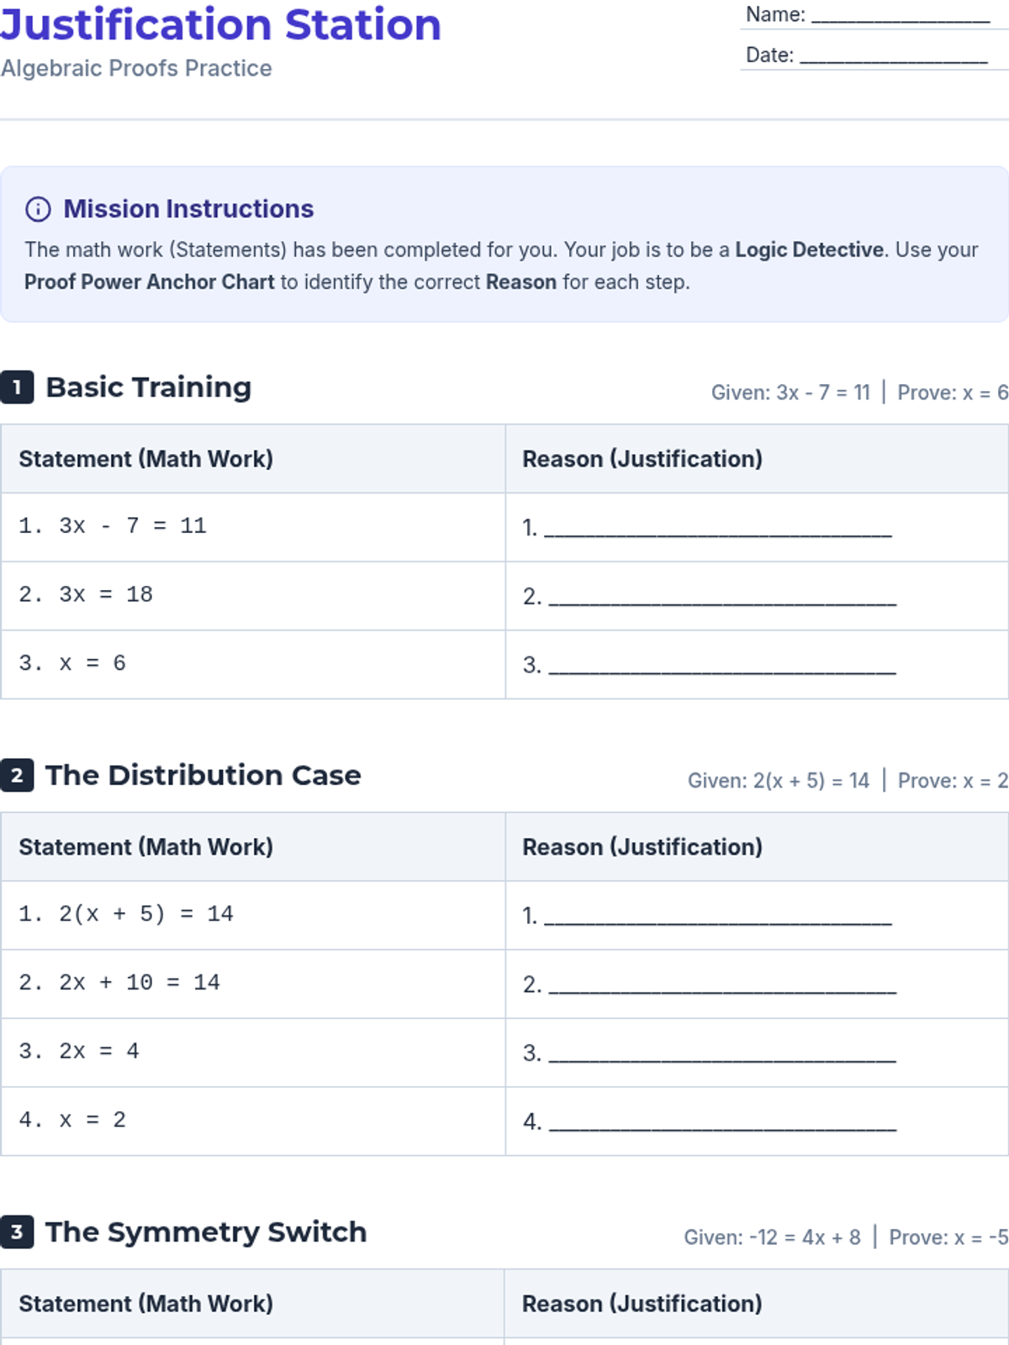Click The Distribution Case heading

[203, 775]
